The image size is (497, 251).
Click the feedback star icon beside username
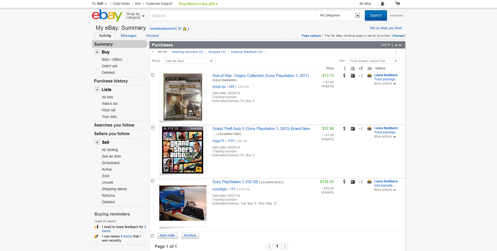point(185,29)
